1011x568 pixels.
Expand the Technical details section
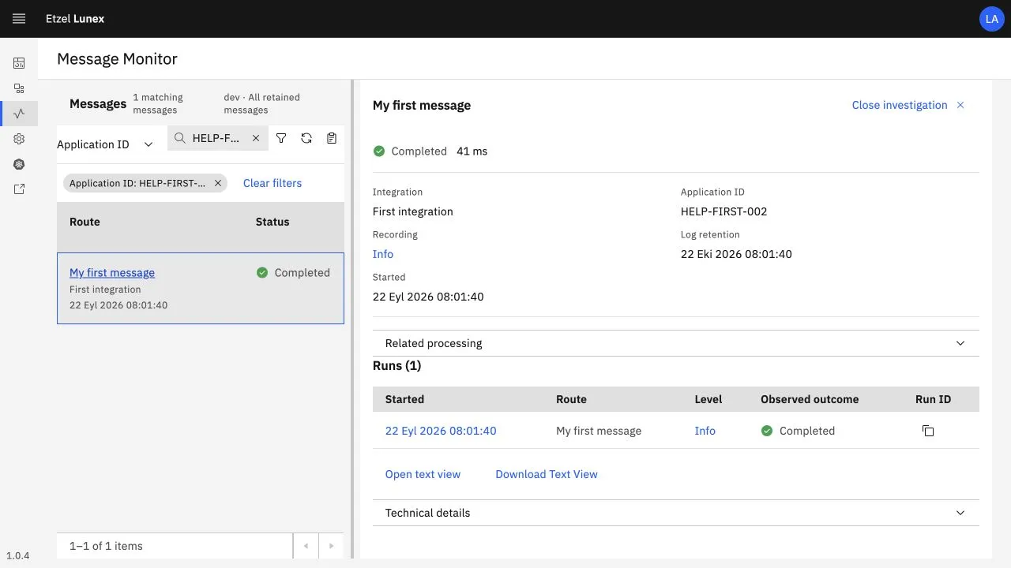[675, 513]
